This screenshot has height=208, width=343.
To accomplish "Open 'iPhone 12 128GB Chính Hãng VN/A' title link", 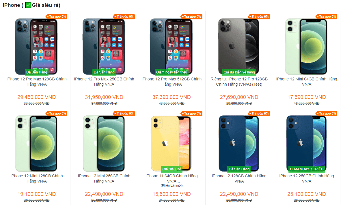I will click(239, 178).
